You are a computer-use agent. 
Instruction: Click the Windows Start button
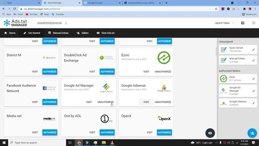click(x=4, y=142)
